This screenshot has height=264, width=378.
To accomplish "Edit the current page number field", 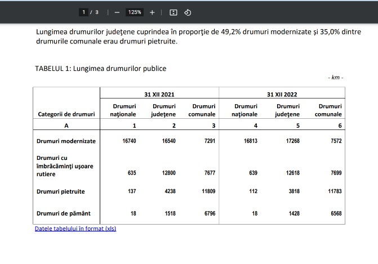I will coord(83,12).
